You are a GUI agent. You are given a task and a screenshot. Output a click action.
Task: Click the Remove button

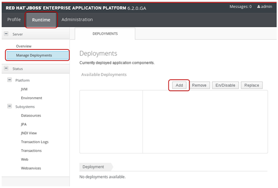[199, 85]
